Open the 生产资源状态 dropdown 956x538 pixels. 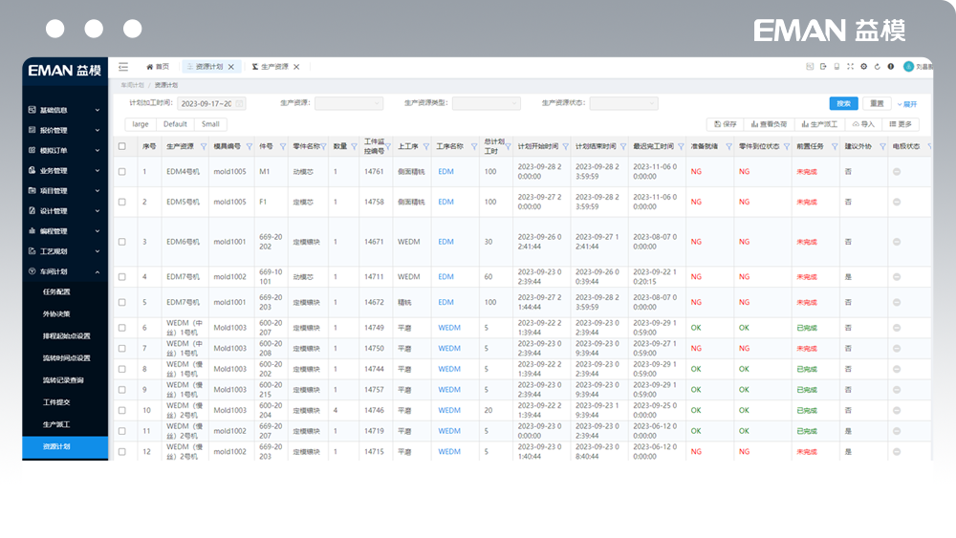pyautogui.click(x=623, y=103)
